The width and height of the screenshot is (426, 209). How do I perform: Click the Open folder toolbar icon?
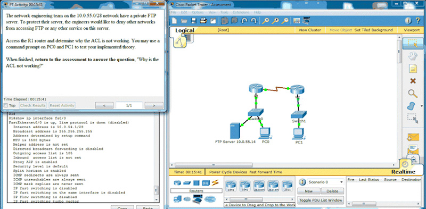[x=184, y=21]
